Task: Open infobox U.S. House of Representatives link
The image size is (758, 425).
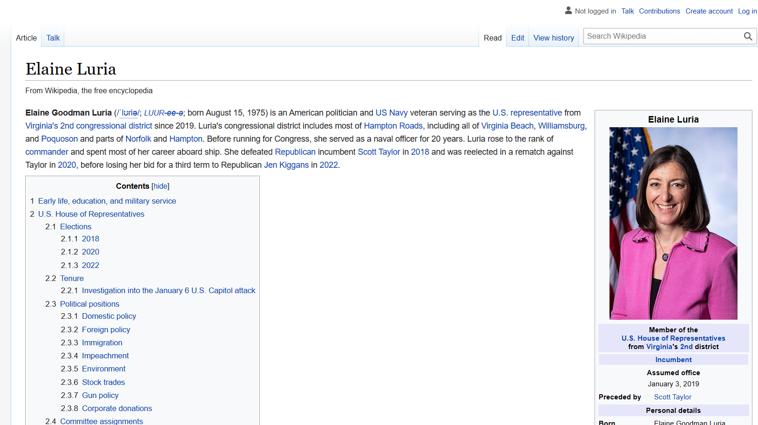Action: click(673, 338)
